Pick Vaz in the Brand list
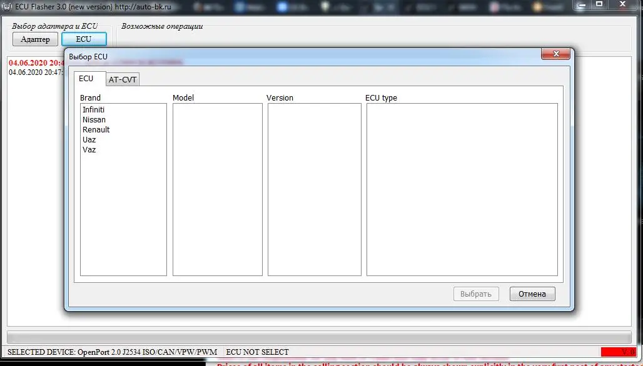Screen dimensions: 643x366 pyautogui.click(x=89, y=149)
